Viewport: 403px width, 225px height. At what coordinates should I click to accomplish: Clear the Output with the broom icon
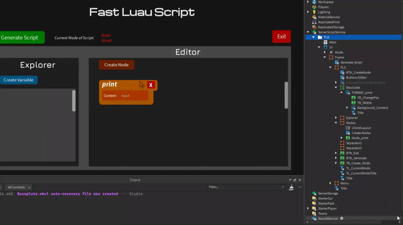(x=291, y=187)
